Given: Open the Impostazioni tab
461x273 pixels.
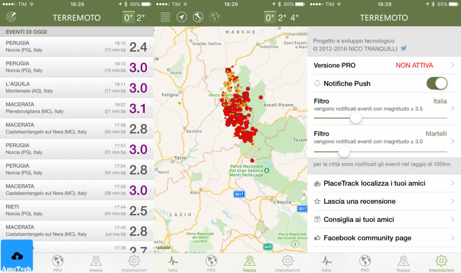Looking at the screenshot, I should 441,261.
